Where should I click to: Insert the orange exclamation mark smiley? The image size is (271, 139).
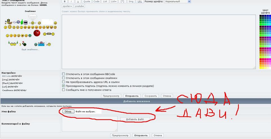[11, 36]
